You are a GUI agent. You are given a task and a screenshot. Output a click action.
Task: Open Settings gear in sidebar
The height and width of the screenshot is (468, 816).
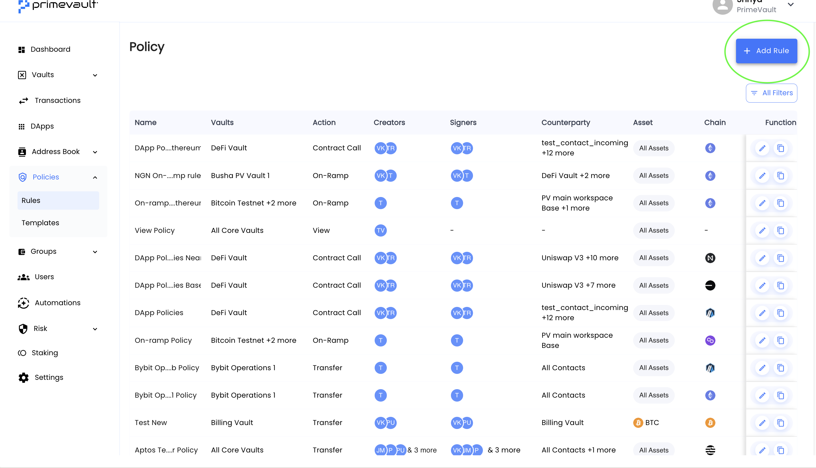[23, 377]
